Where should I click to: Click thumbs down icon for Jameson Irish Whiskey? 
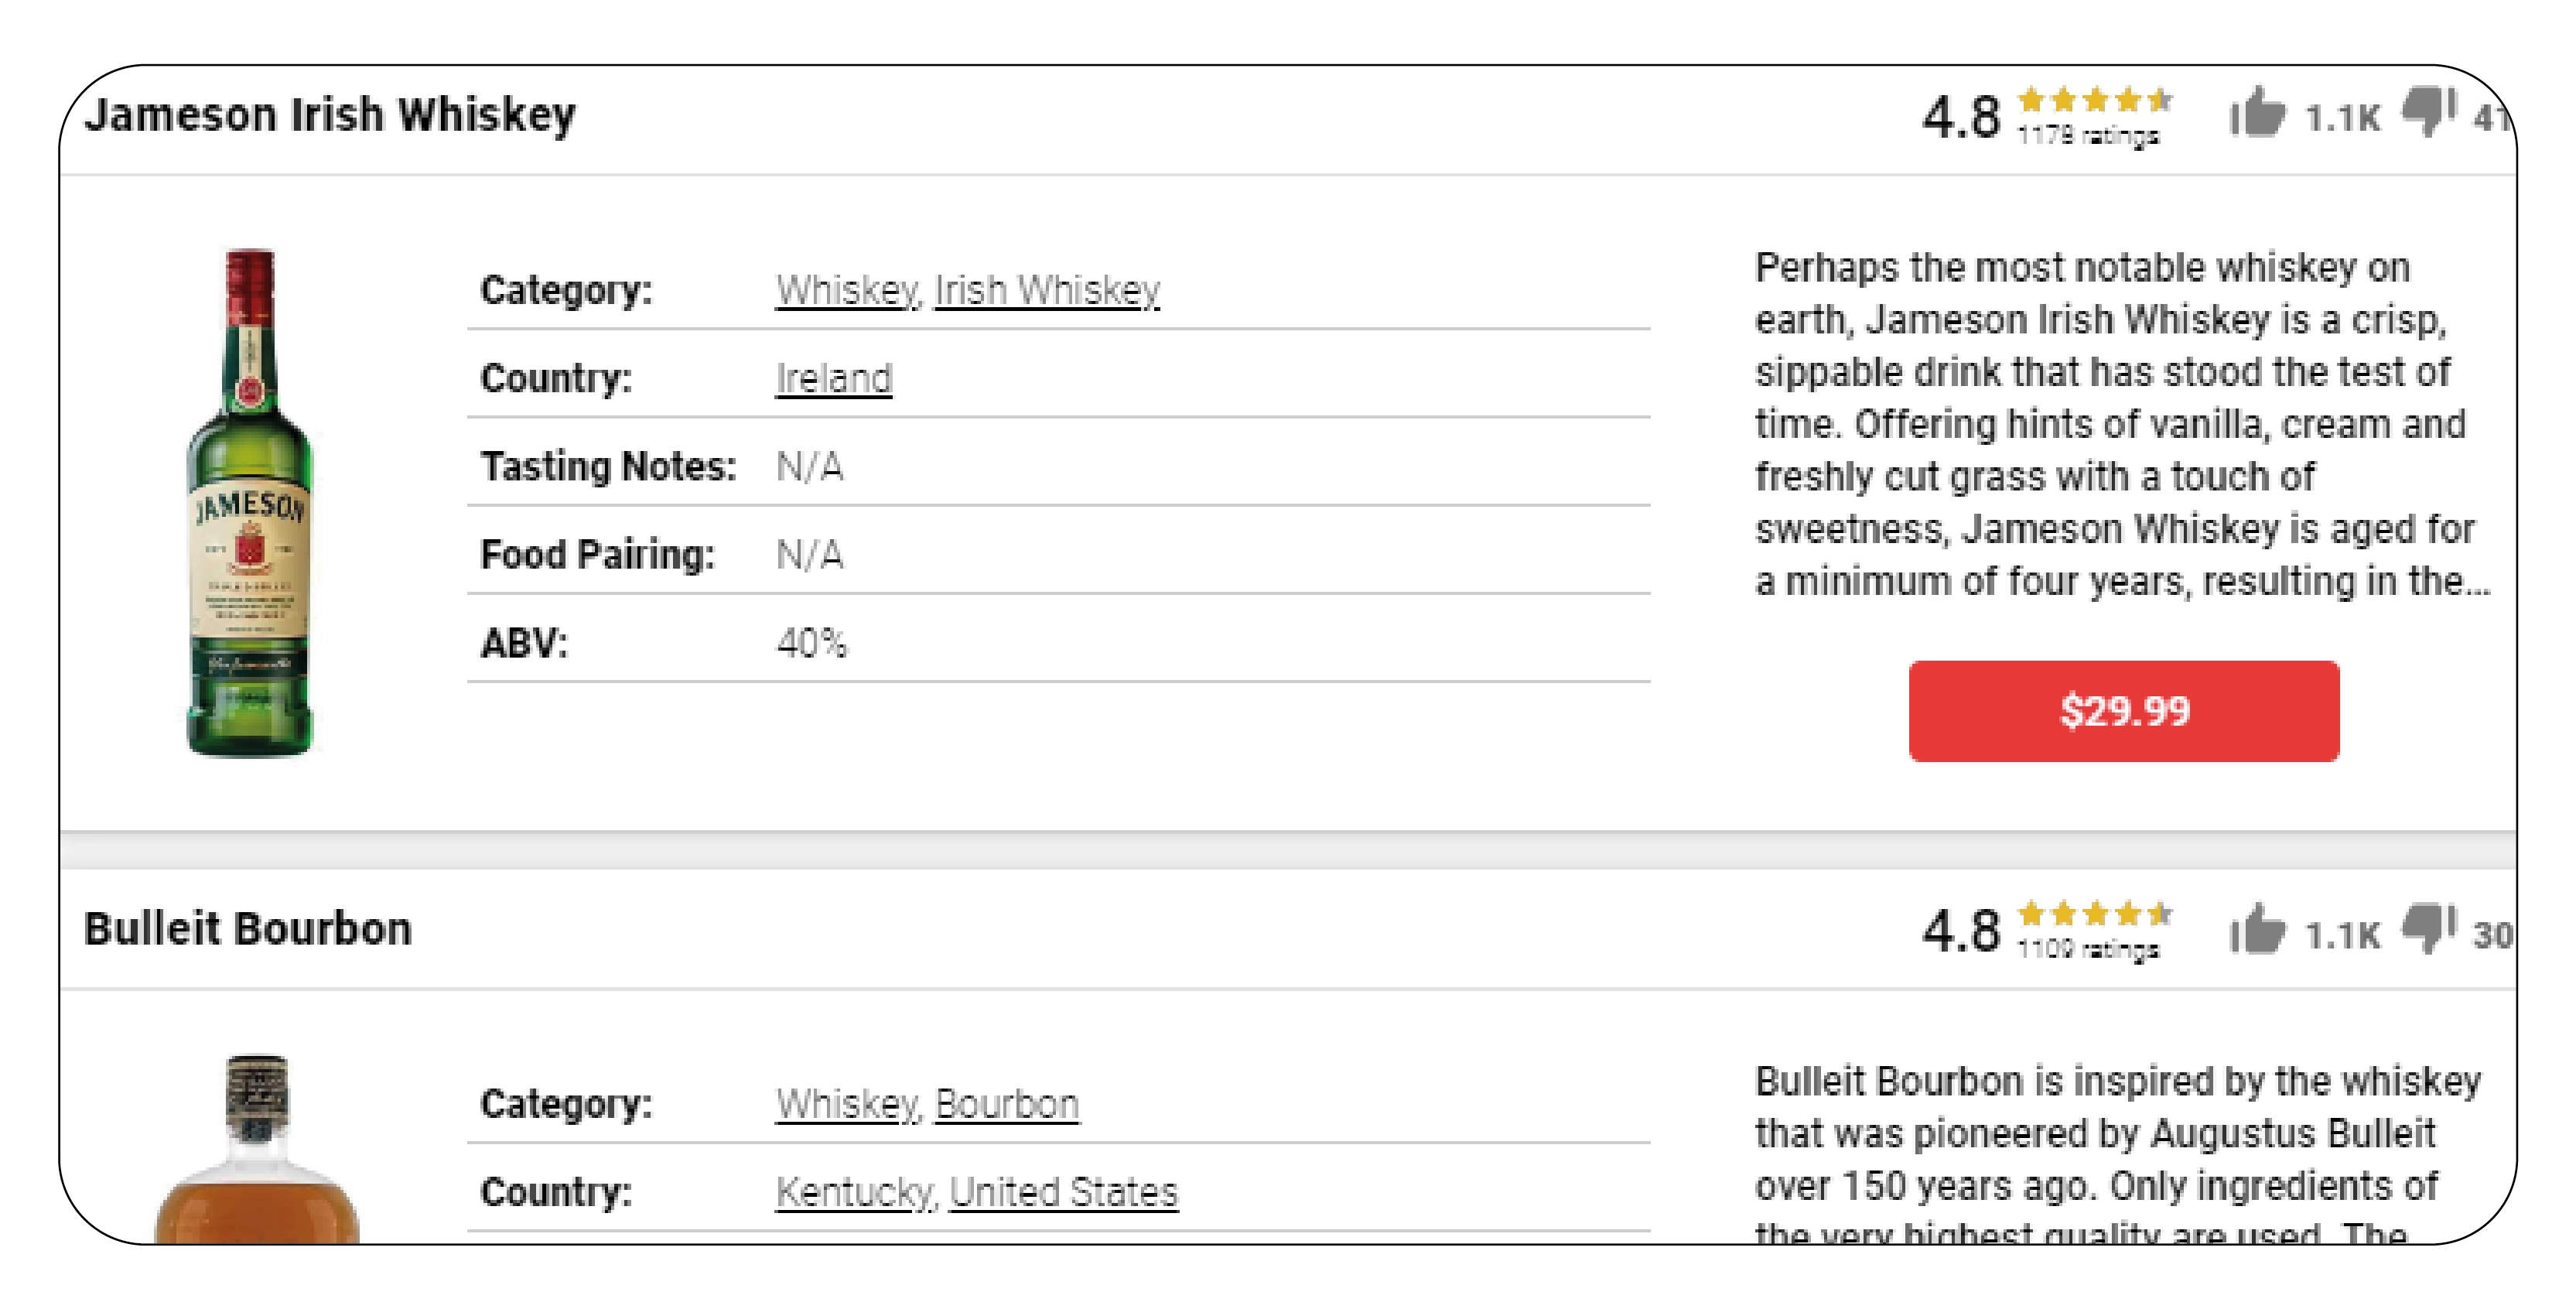[2430, 112]
